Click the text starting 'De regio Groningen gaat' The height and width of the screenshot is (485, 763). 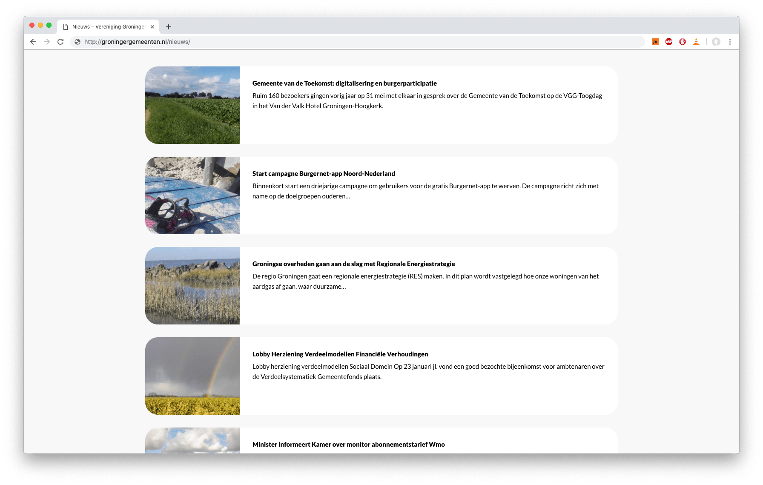[x=425, y=281]
